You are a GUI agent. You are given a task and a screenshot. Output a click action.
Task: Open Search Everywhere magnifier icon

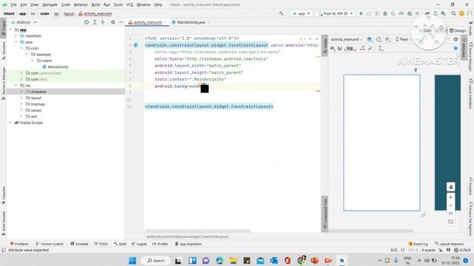453,13
